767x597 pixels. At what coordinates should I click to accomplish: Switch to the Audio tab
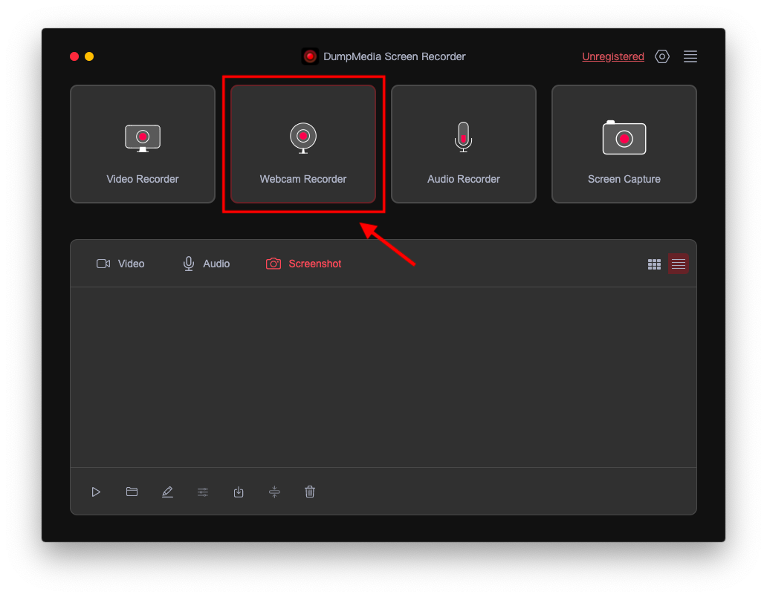(206, 264)
